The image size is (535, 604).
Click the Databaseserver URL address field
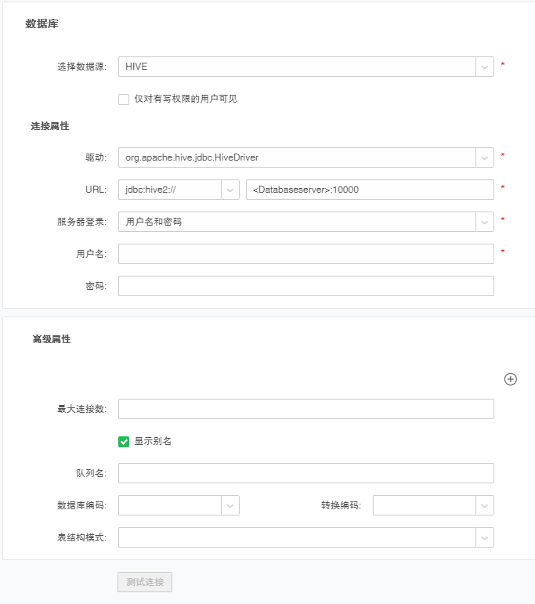coord(369,190)
